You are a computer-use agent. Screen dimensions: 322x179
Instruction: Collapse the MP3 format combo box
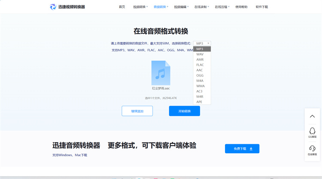point(202,43)
